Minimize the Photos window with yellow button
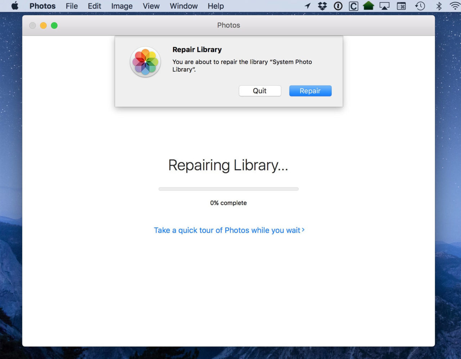461x359 pixels. coord(43,25)
